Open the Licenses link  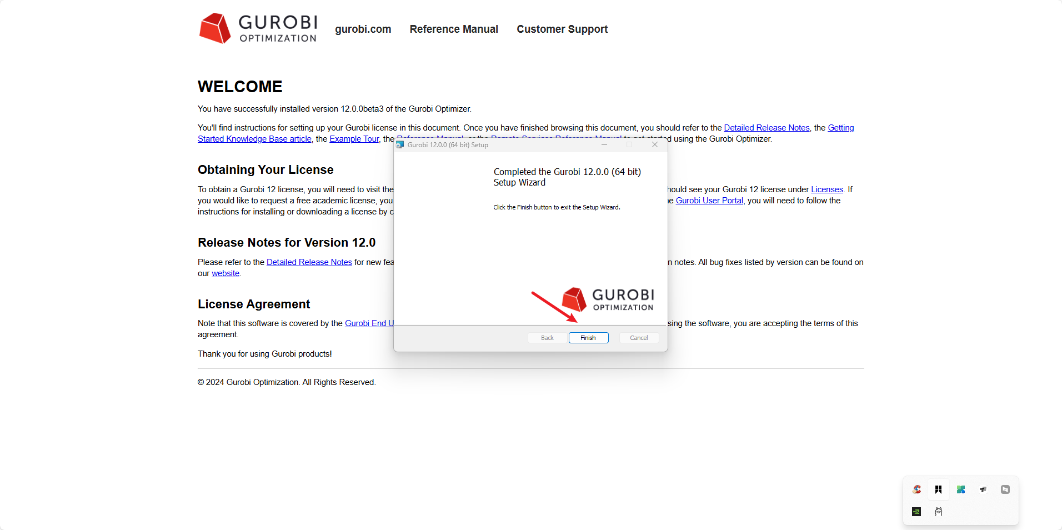pyautogui.click(x=827, y=189)
